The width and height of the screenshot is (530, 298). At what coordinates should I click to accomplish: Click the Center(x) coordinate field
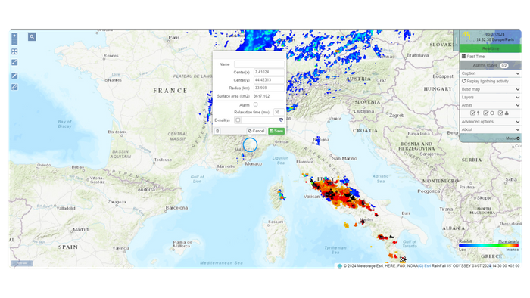pos(269,72)
